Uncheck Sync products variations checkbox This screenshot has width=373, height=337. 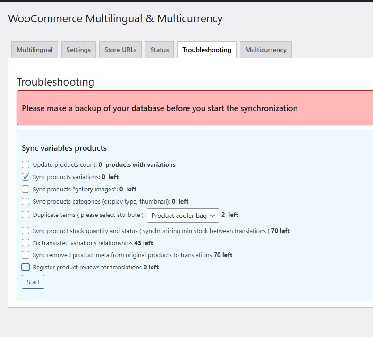pyautogui.click(x=25, y=177)
